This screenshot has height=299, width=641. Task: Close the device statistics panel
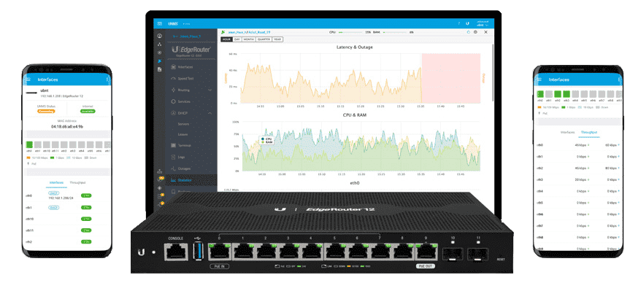point(485,32)
